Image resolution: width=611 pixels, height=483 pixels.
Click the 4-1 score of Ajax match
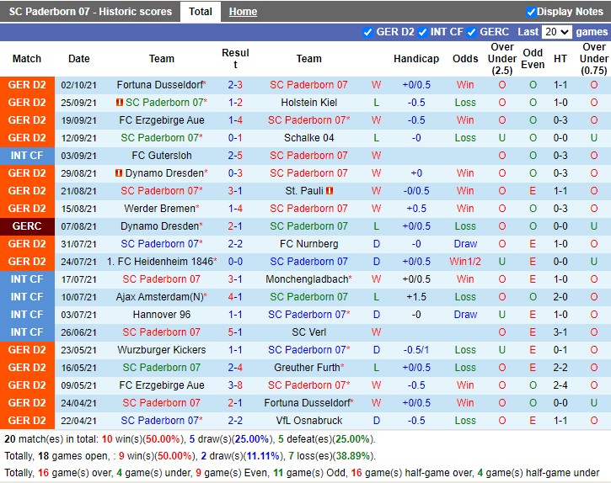(235, 296)
